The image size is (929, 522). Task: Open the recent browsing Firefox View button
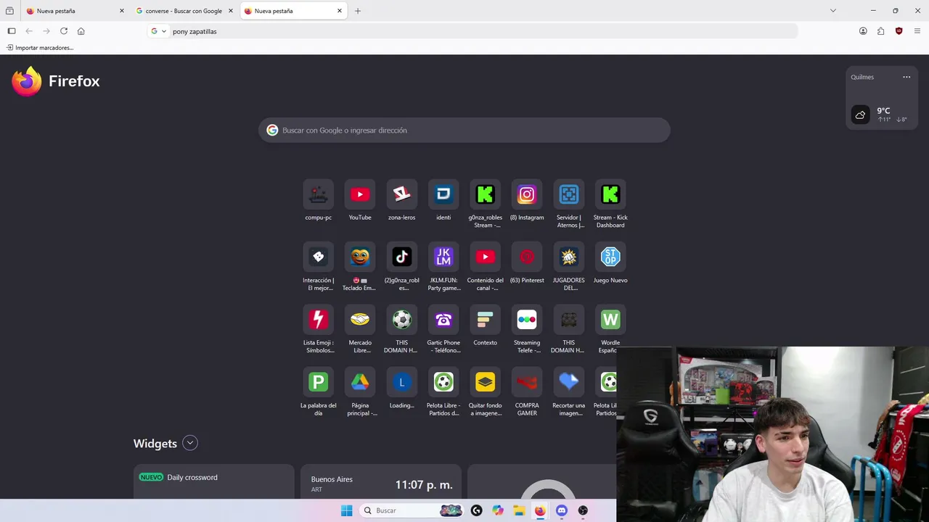(9, 11)
